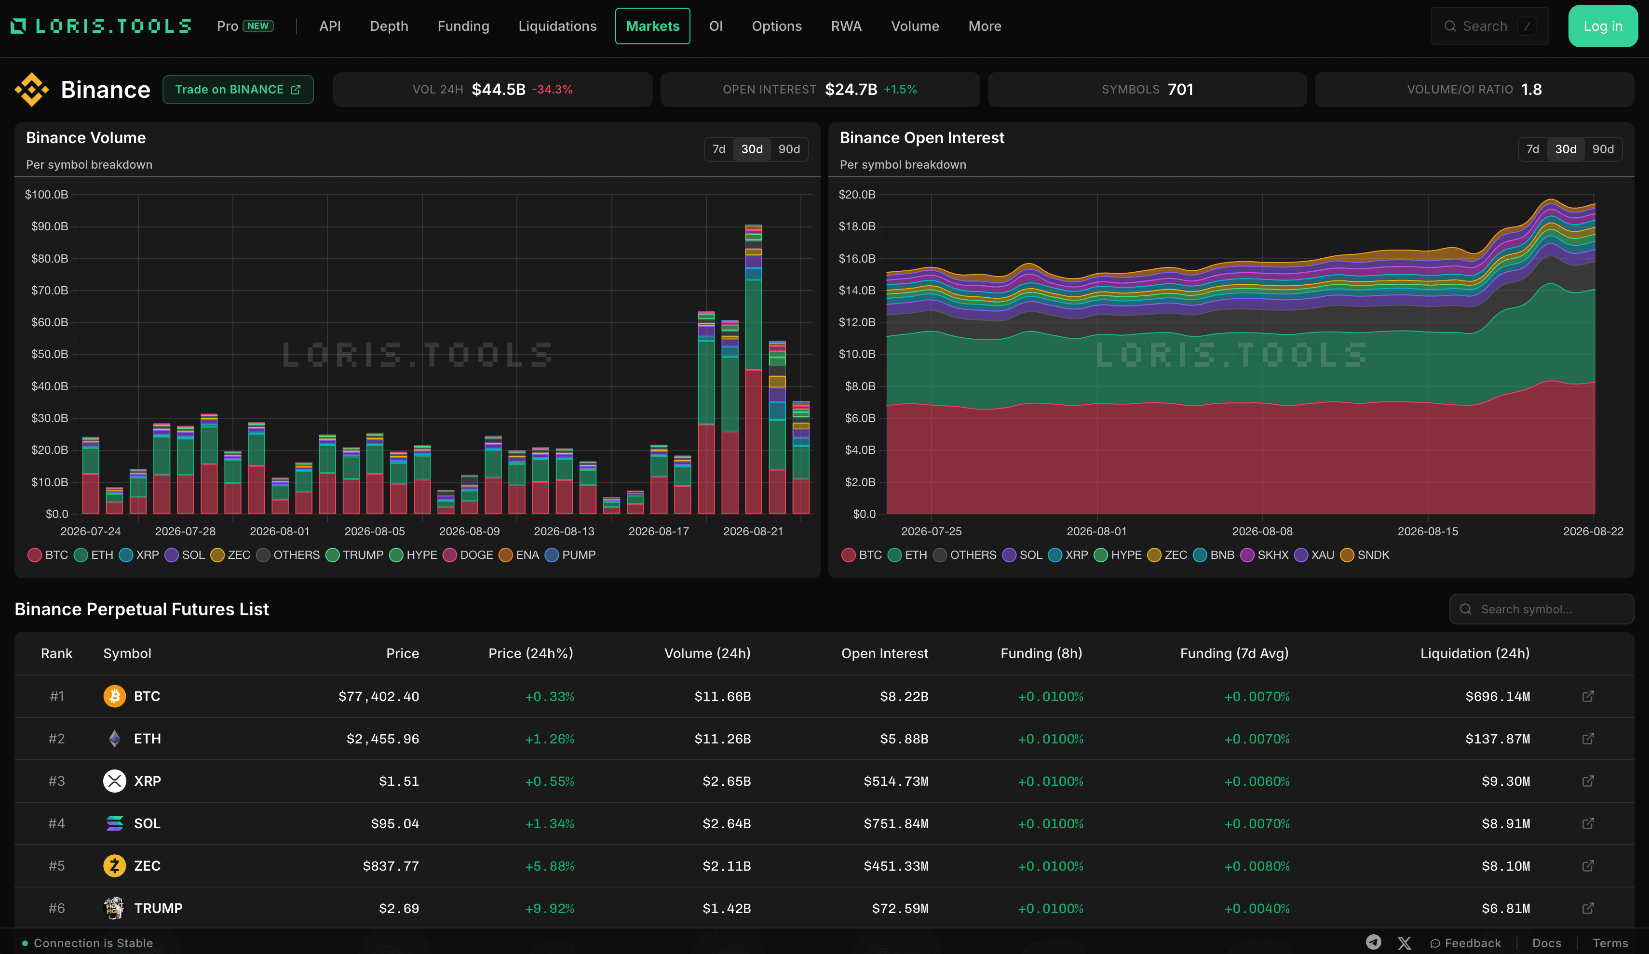
Task: Sort table by Funding (8h) column
Action: pyautogui.click(x=1041, y=653)
